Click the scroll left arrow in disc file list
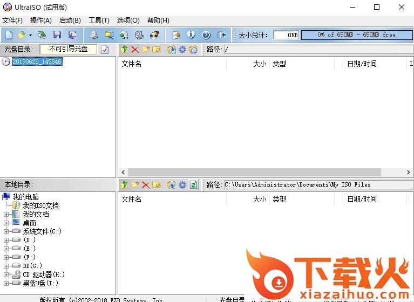 (123, 172)
